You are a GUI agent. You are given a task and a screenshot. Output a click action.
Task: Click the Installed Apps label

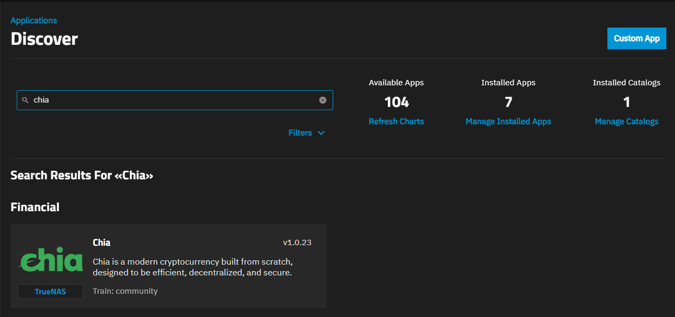pyautogui.click(x=508, y=83)
